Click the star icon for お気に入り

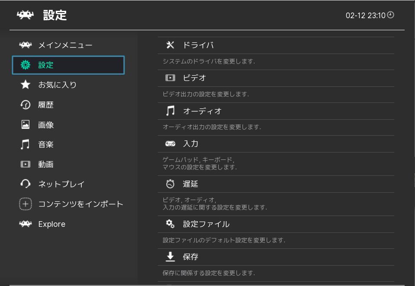[x=26, y=85]
